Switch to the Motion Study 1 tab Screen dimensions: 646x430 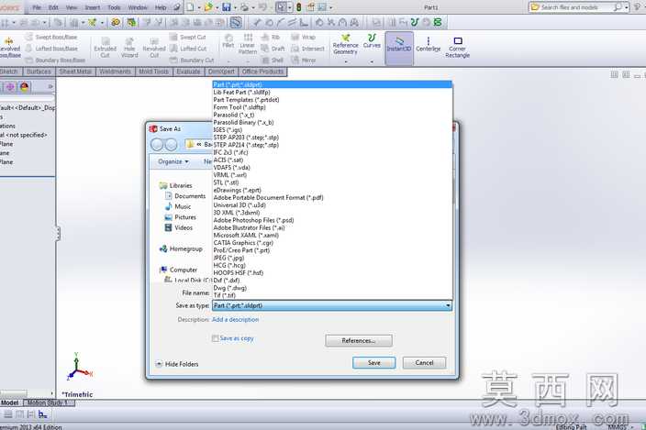pyautogui.click(x=49, y=402)
